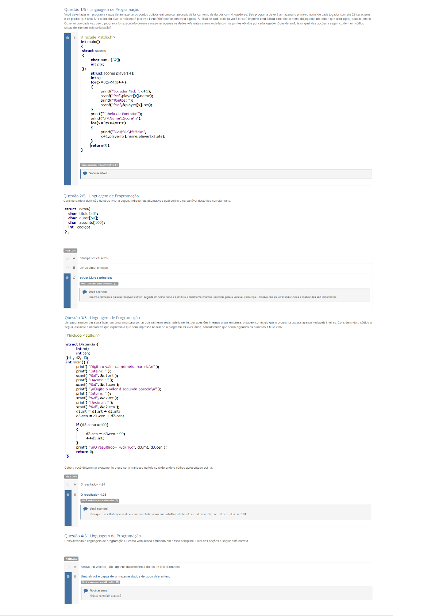Select option B radio button in Questão 2
Viewport: 435px width, 616px height.
coord(67,268)
